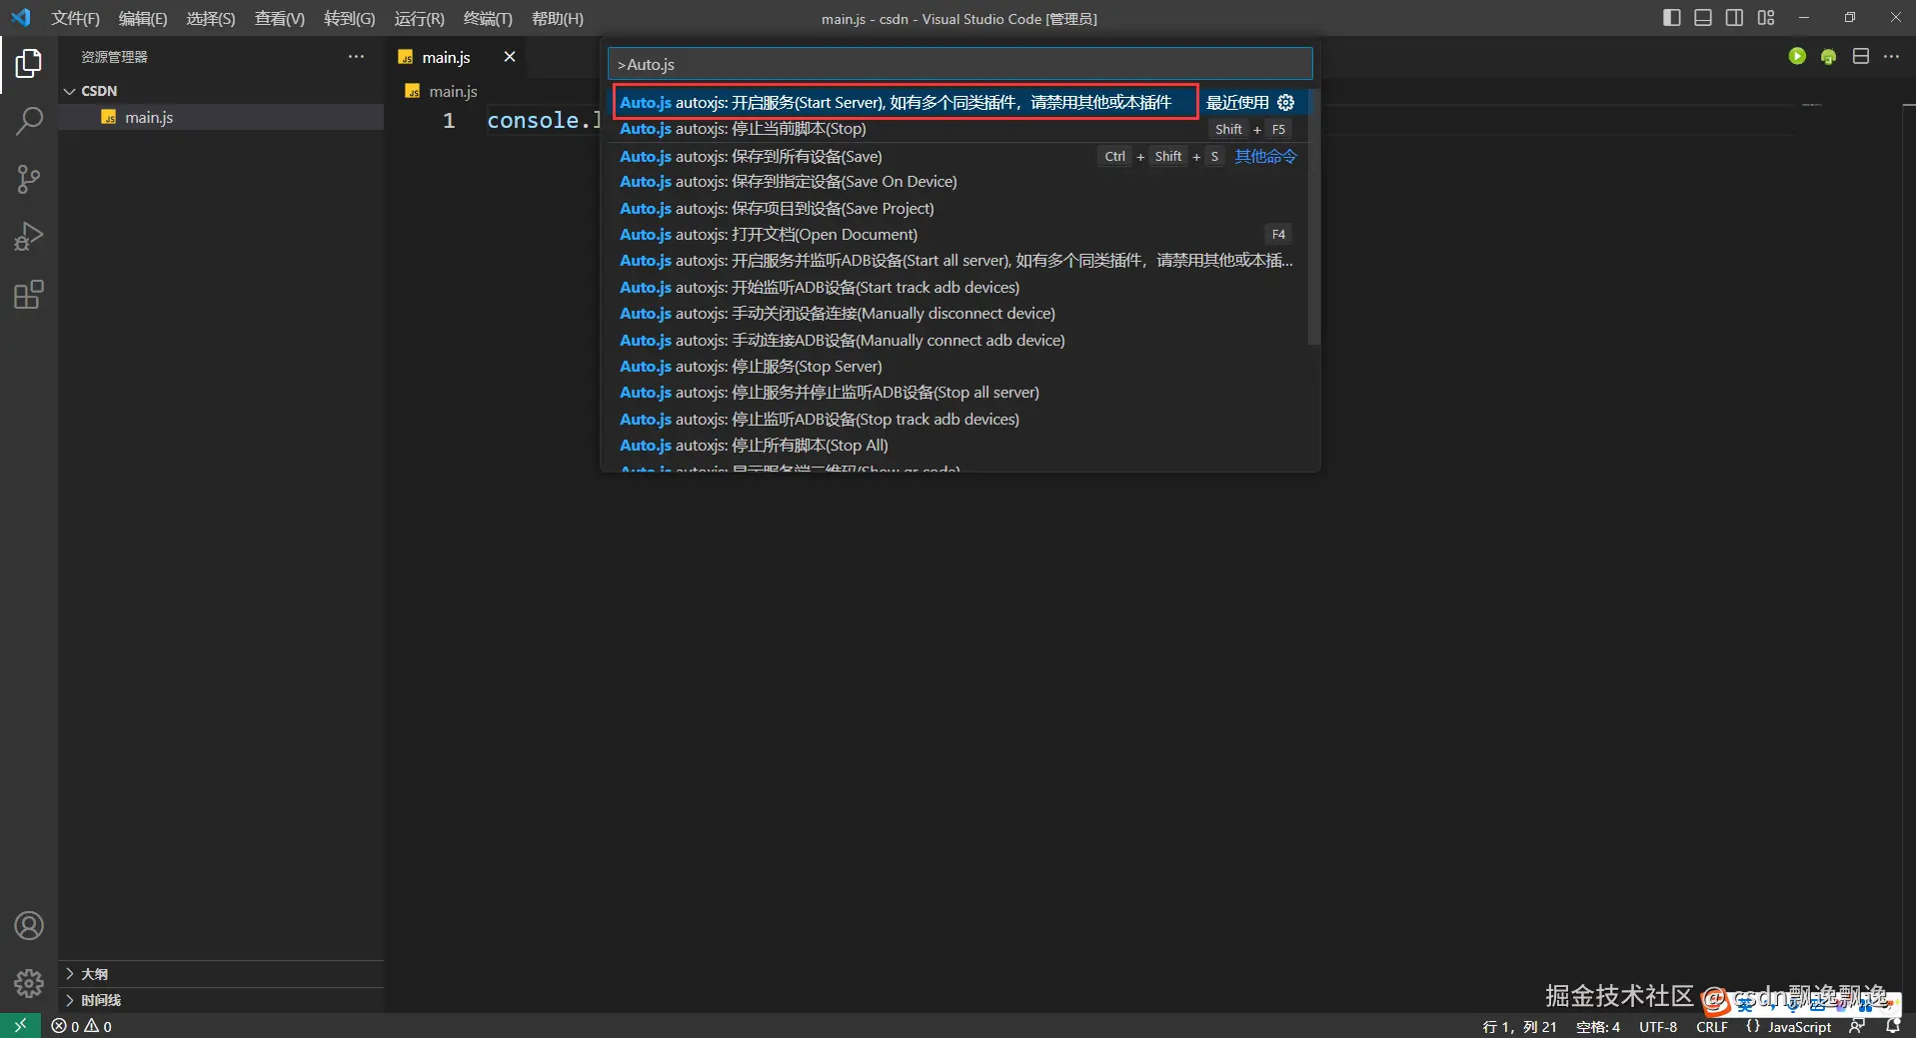1916x1038 pixels.
Task: Open the Source Control view
Action: [29, 180]
